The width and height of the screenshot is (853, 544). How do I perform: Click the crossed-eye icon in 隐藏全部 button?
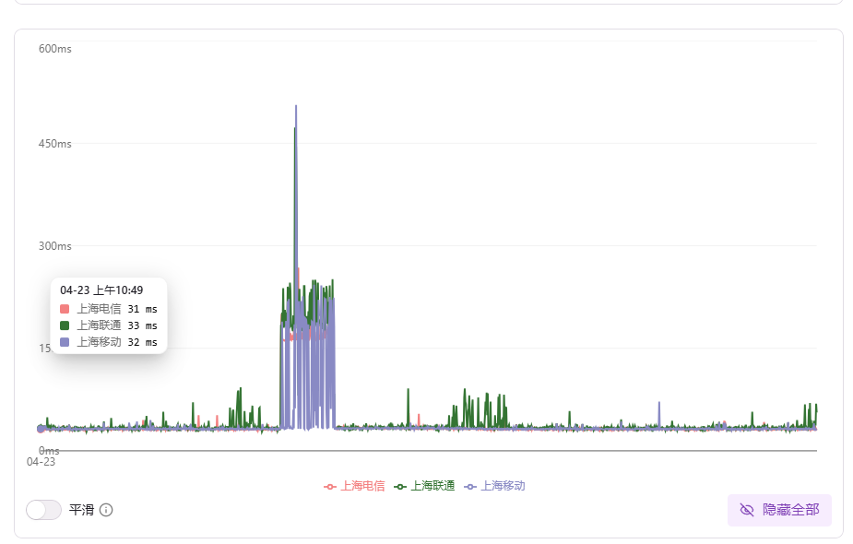pos(747,510)
